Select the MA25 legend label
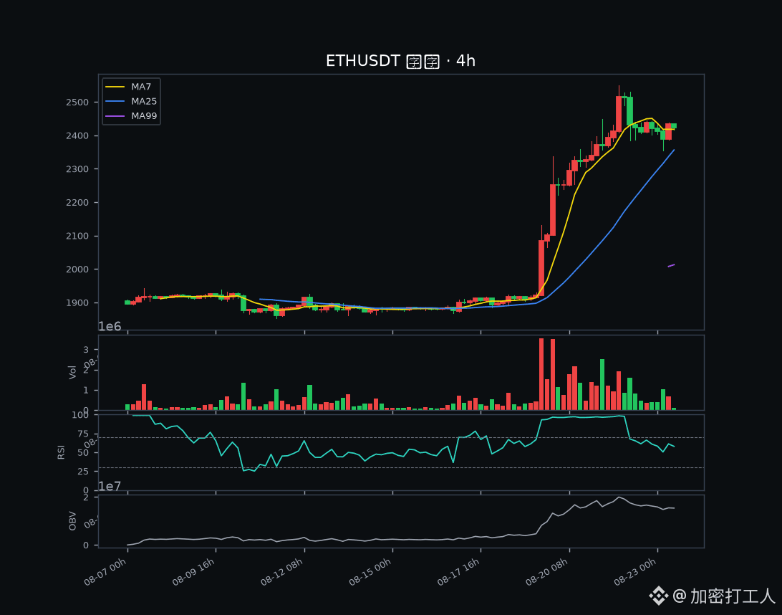782x615 pixels. (x=144, y=101)
